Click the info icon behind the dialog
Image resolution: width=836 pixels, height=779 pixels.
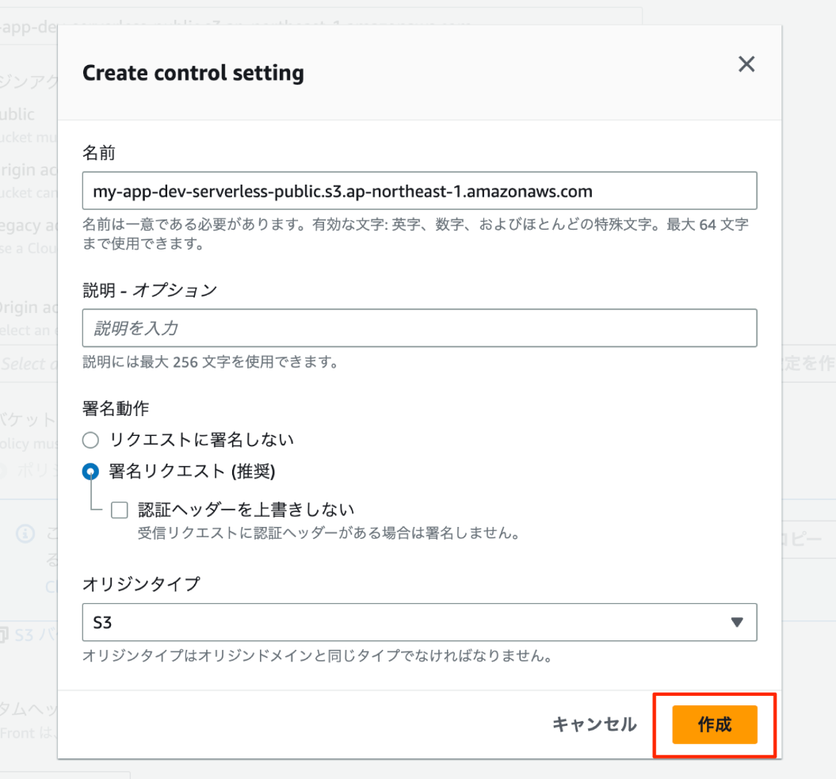tap(25, 533)
